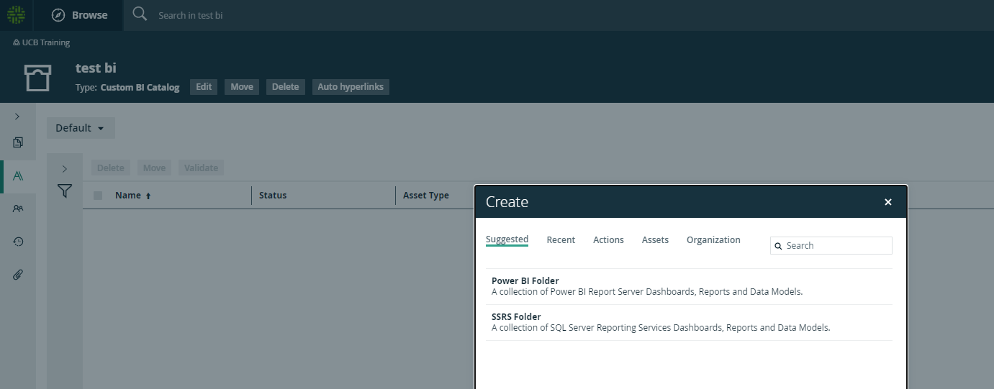This screenshot has width=994, height=389.
Task: Click the Create dialog search field
Action: coord(831,245)
